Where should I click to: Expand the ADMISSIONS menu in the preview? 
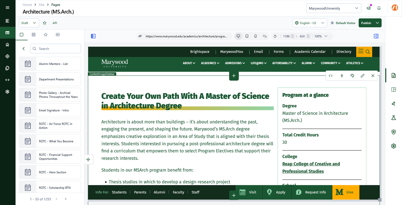[x=235, y=63]
